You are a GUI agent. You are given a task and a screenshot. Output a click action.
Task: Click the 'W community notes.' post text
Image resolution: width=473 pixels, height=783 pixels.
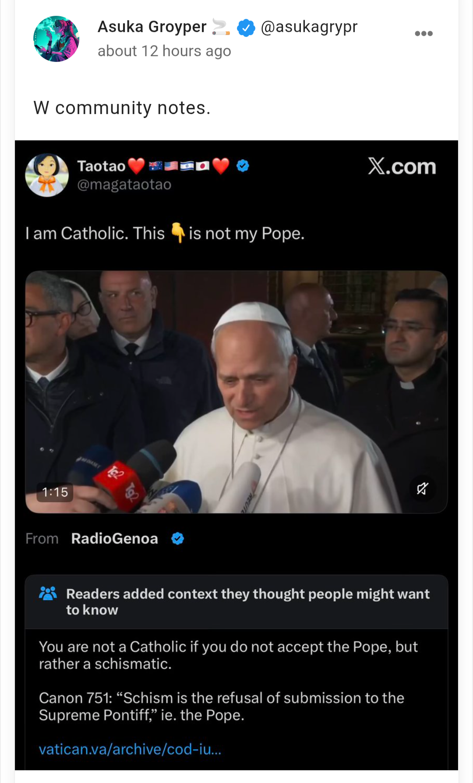[122, 108]
